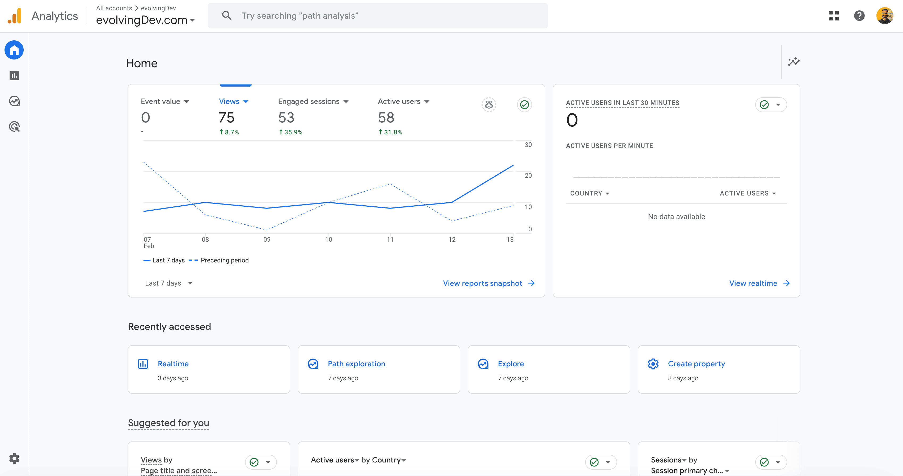The height and width of the screenshot is (476, 903).
Task: Click the Preceding period legend entry
Action: pos(219,260)
